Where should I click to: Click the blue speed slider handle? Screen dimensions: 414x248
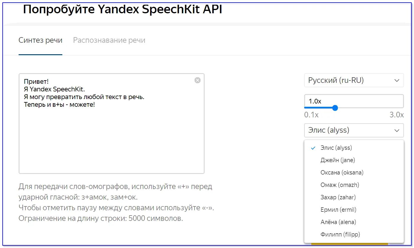[x=335, y=108]
